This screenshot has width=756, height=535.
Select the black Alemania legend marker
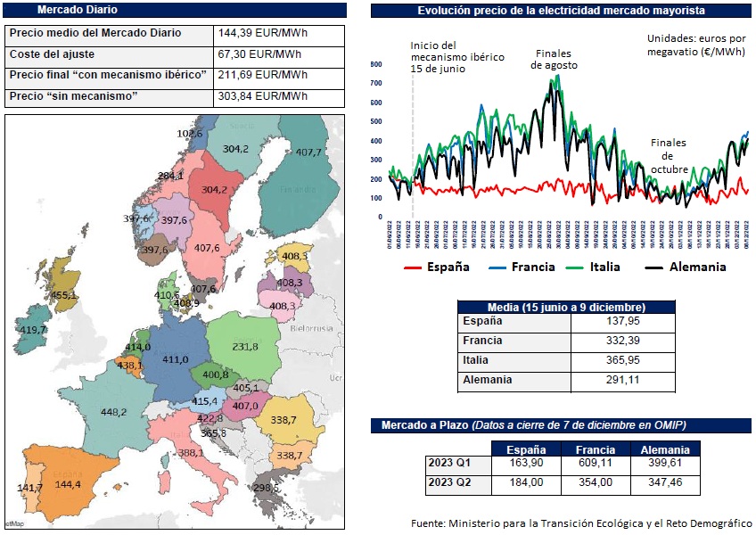point(656,267)
